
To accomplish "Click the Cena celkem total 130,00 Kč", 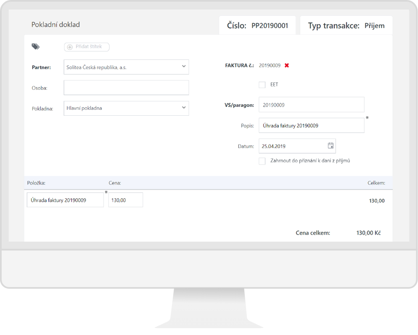I will pos(368,233).
